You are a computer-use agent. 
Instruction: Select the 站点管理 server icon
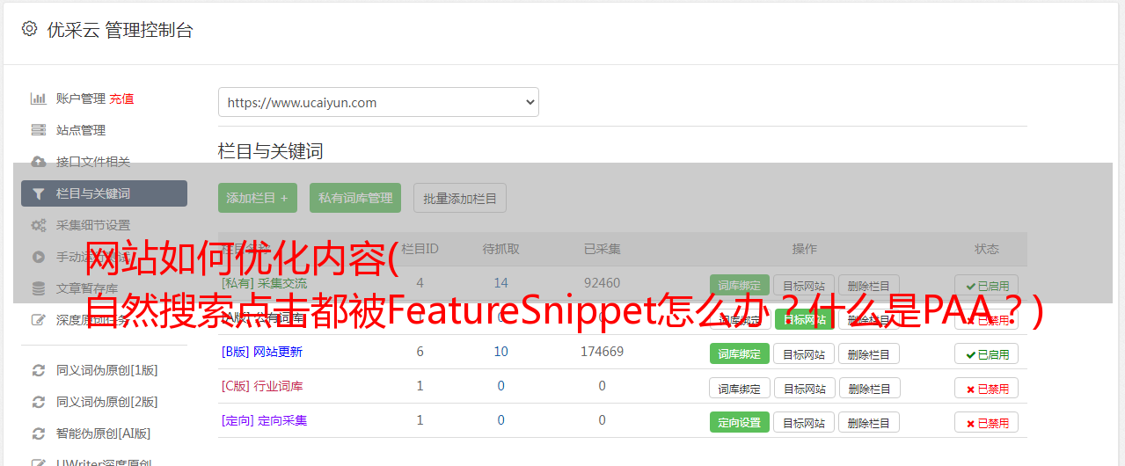(38, 130)
